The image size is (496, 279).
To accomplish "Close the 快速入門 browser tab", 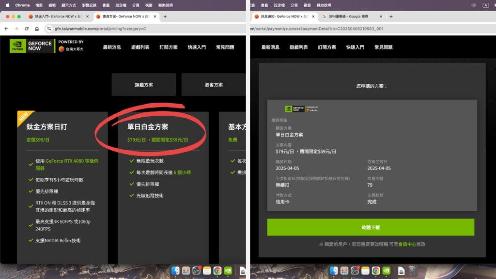I will (87, 16).
